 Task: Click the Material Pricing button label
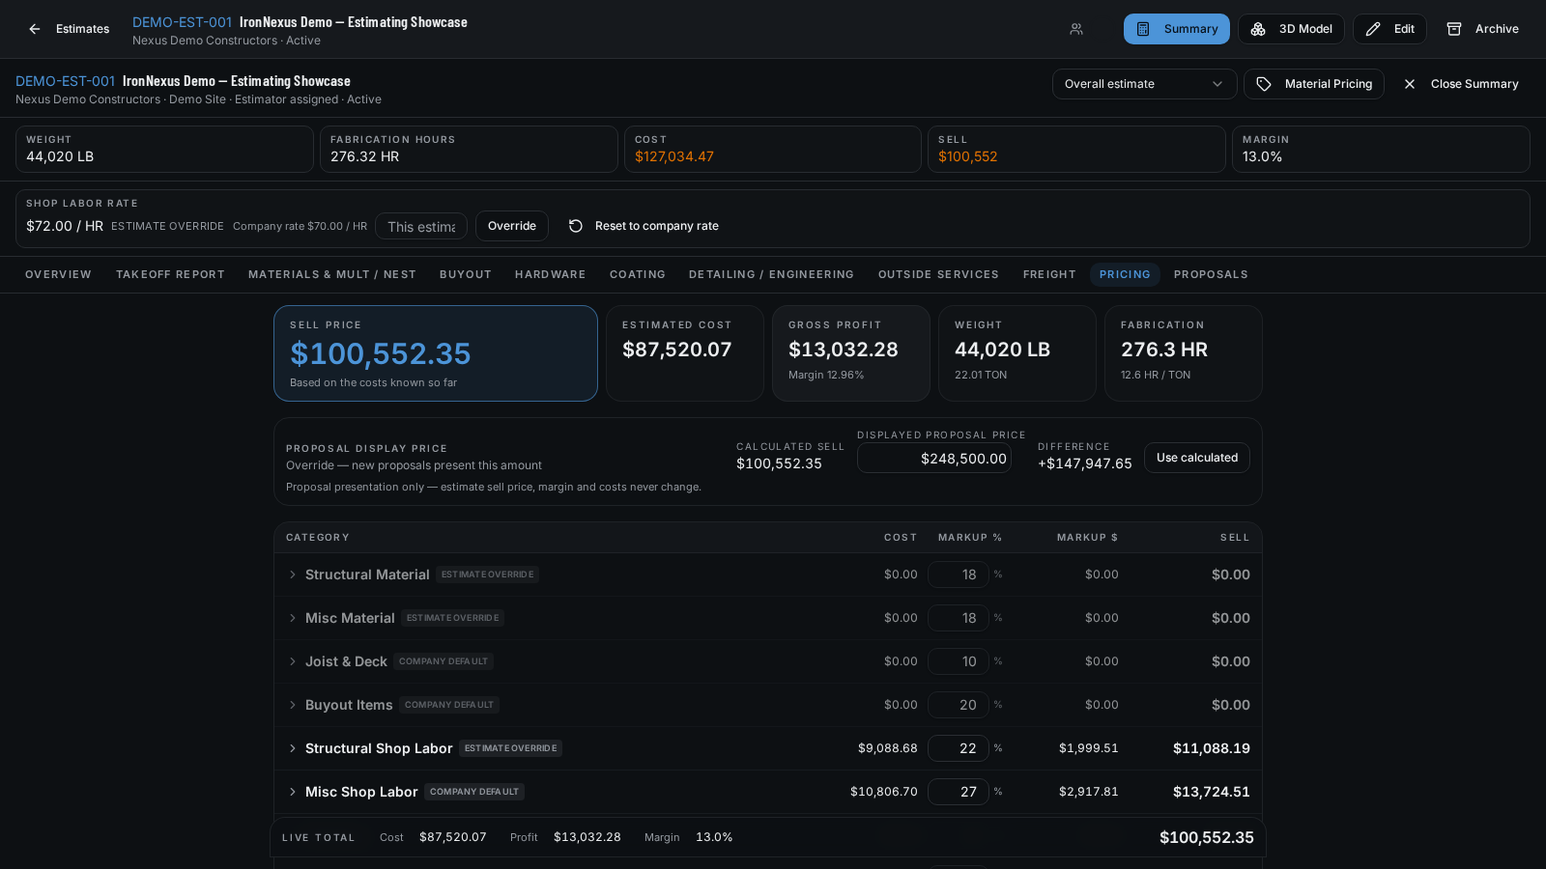tap(1329, 84)
